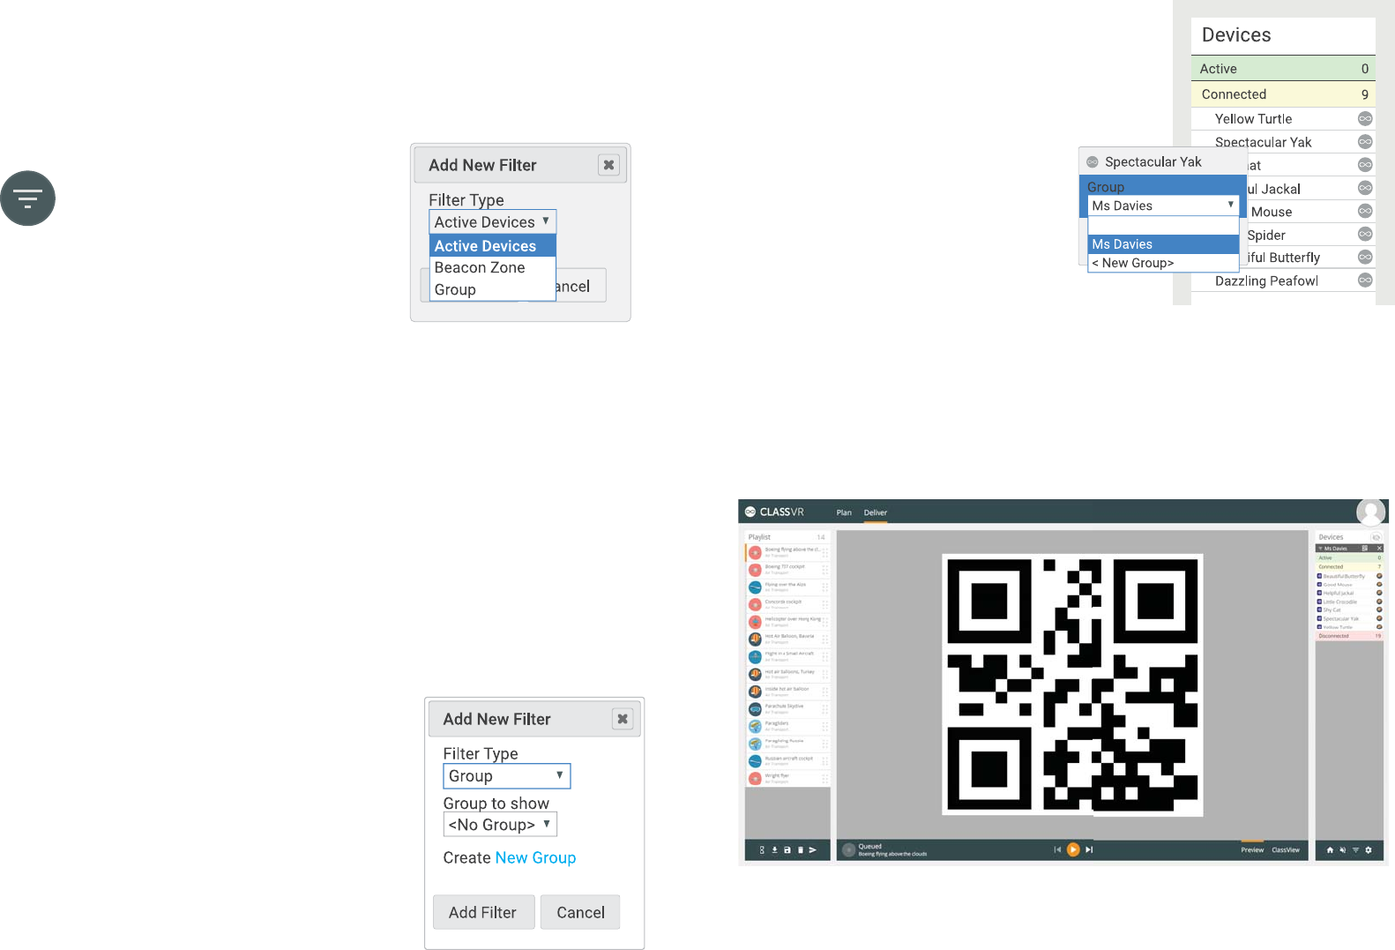Click the playlist send arrow icon
Image resolution: width=1395 pixels, height=950 pixels.
(x=813, y=850)
